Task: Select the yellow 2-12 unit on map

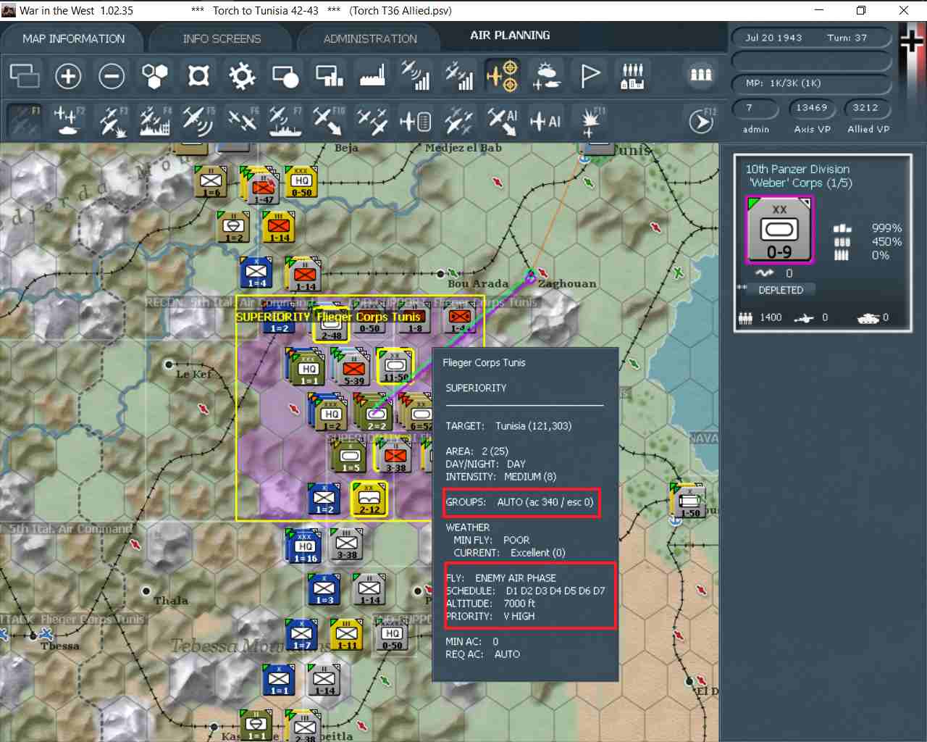Action: [369, 499]
